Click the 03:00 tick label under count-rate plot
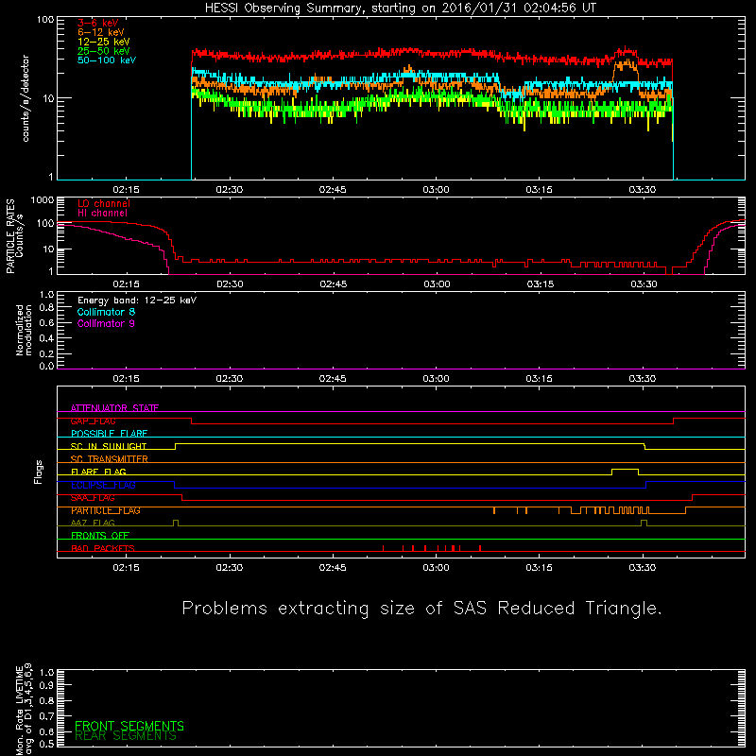756x756 pixels. coord(436,190)
